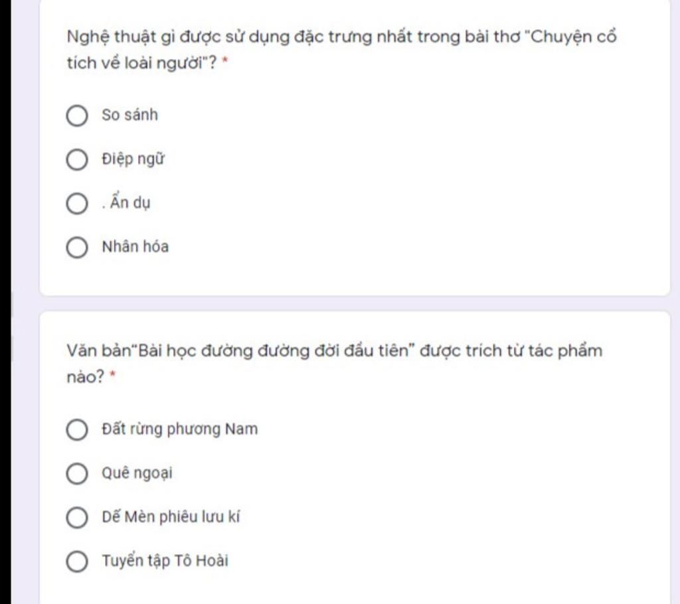The image size is (680, 604).
Task: Tick the "Dế Mèn phiêu lưu kí" radio button
Action: coord(77,518)
